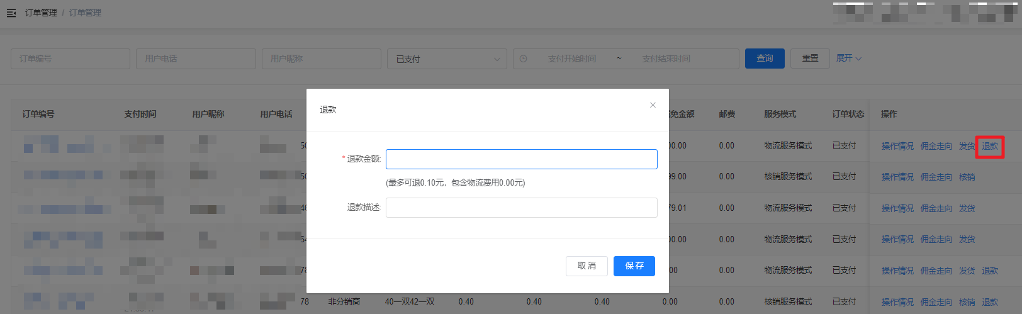Click the 查询 search button
This screenshot has width=1022, height=314.
pyautogui.click(x=765, y=59)
